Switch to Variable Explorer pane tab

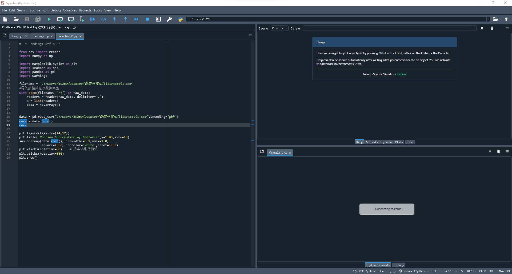pos(379,142)
